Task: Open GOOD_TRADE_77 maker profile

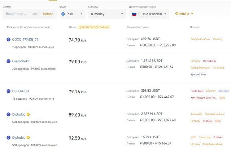Action: coord(25,39)
